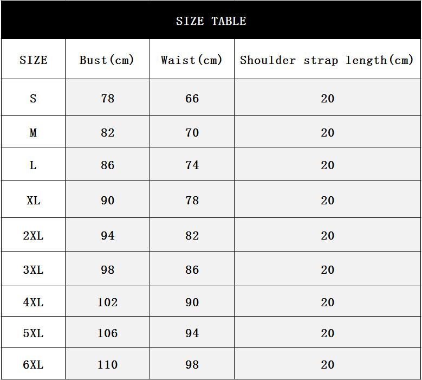
Task: Click shoulder strap value 20 in 6XL row
Action: (x=327, y=365)
